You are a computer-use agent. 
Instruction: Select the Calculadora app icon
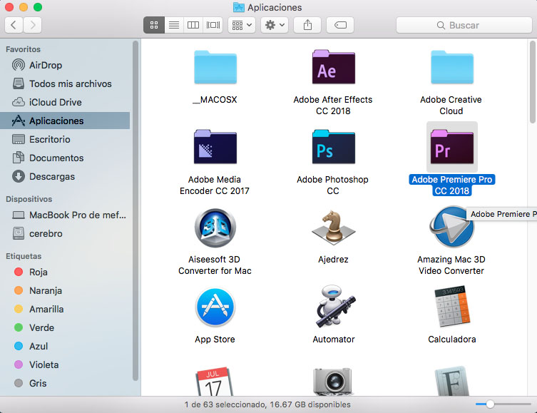pos(452,307)
